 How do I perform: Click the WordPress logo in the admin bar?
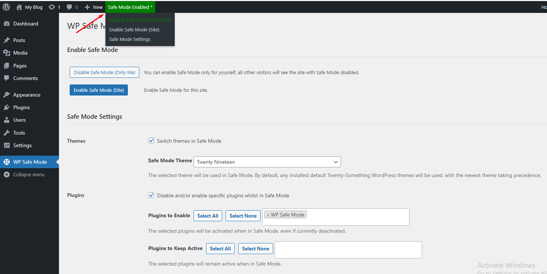pyautogui.click(x=6, y=7)
